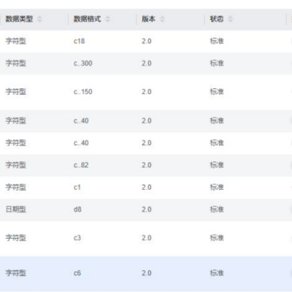Click the 版本 header label

[149, 19]
